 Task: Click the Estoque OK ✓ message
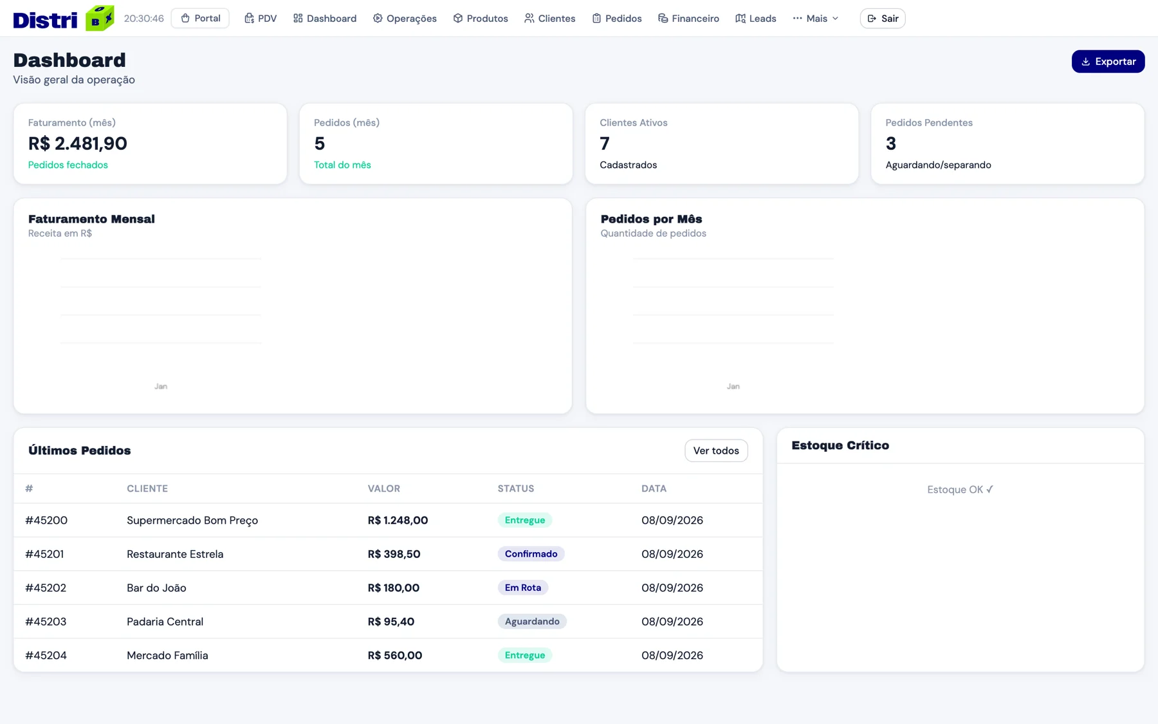point(960,490)
